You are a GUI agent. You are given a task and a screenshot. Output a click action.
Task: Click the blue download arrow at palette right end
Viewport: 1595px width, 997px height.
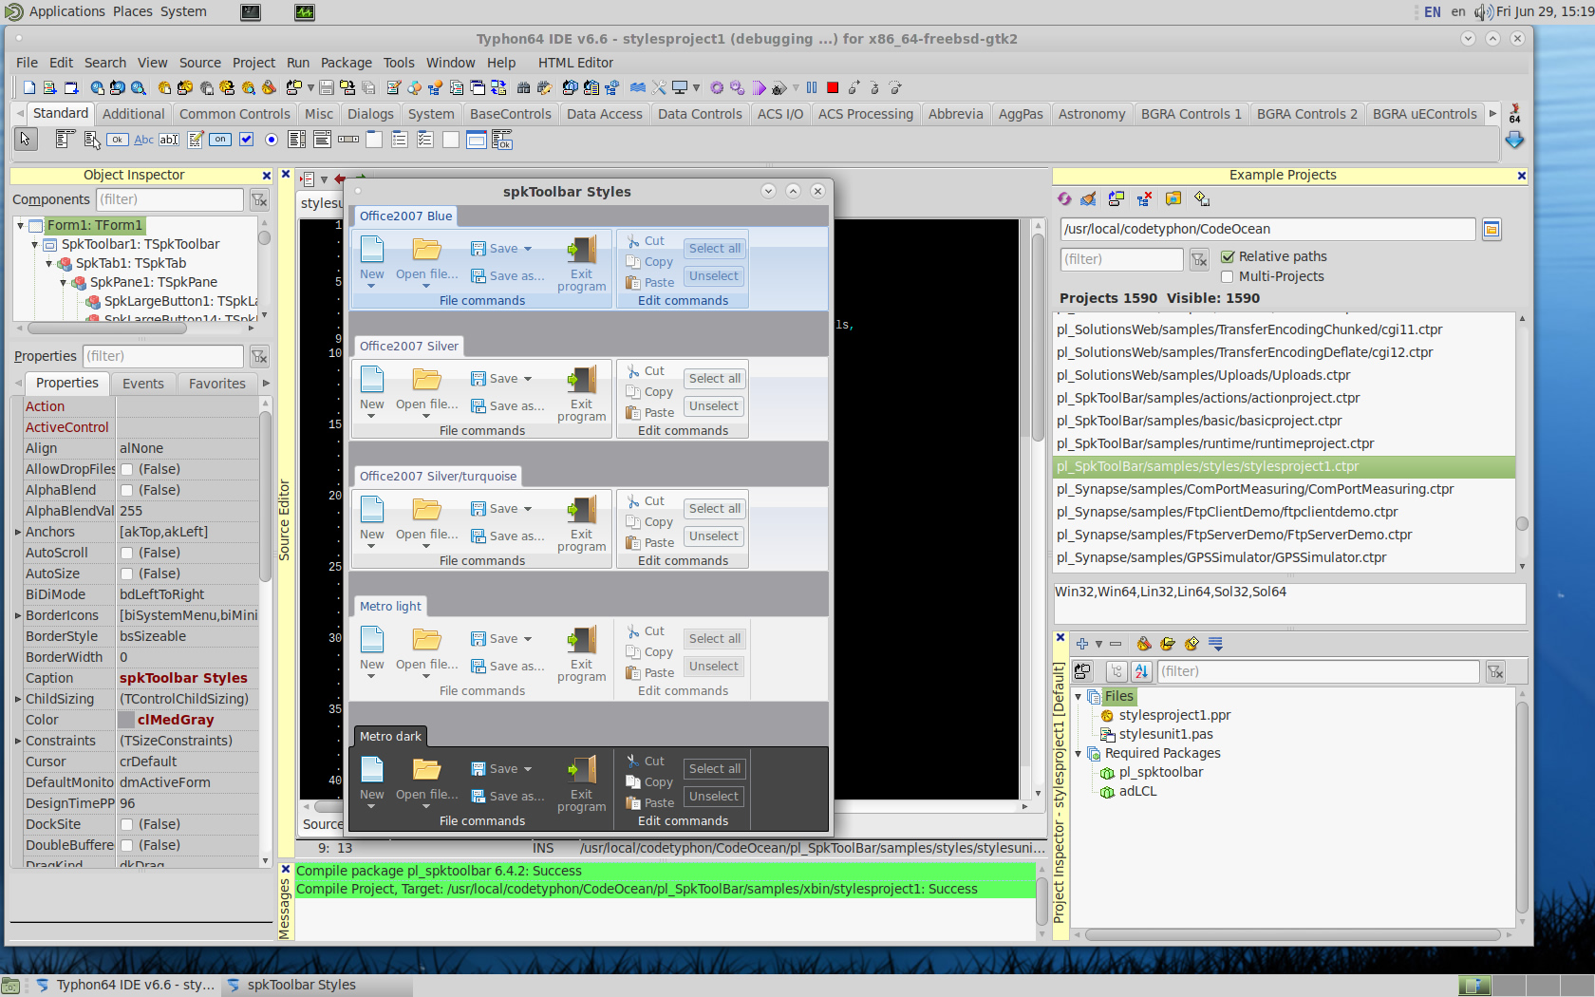click(x=1514, y=140)
